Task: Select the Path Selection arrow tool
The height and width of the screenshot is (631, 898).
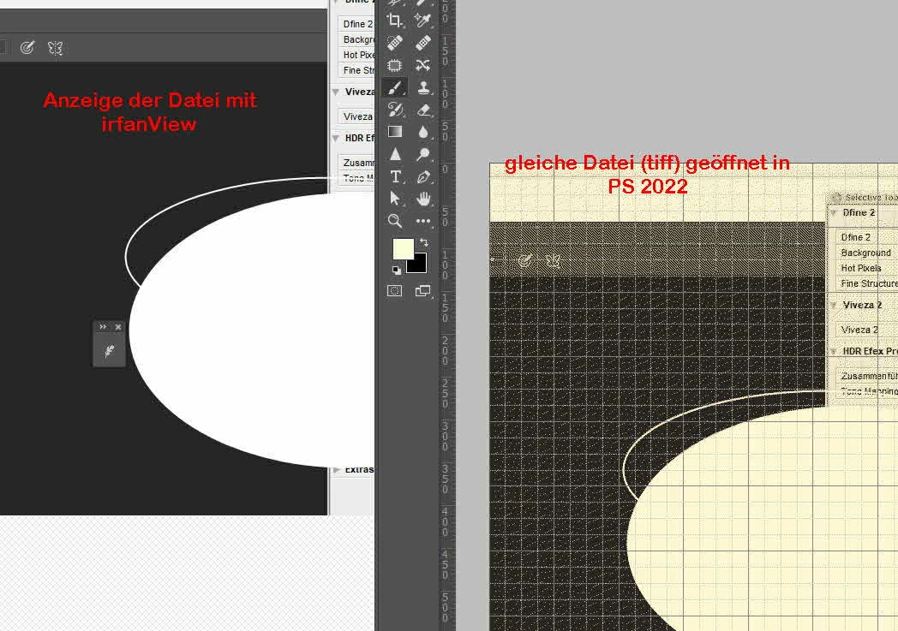Action: (x=395, y=199)
